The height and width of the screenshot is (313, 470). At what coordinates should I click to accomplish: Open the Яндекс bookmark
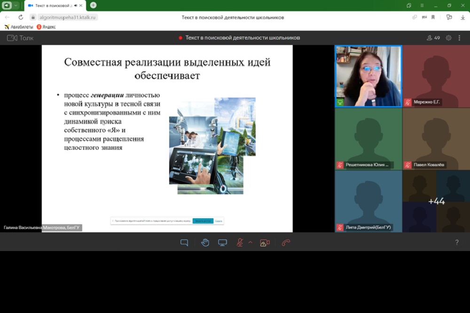tap(46, 27)
